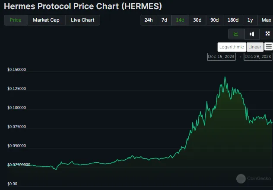Edit end date Dec 29, 2023
The image size is (273, 190).
(x=258, y=57)
